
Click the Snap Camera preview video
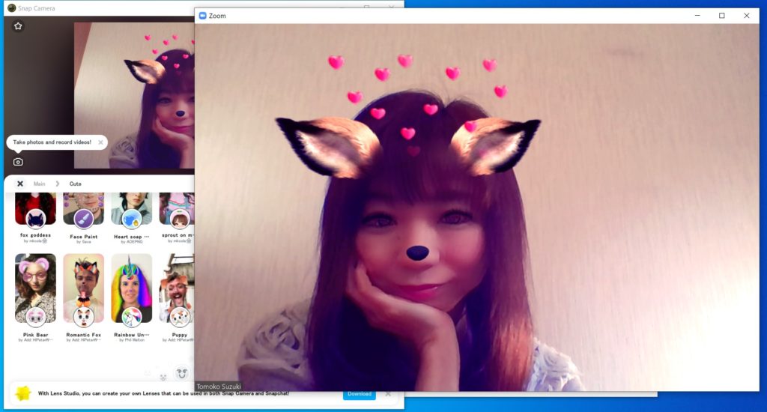tap(134, 95)
